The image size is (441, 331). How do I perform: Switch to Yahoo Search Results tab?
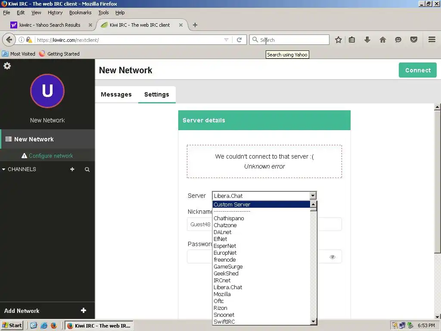coord(50,25)
